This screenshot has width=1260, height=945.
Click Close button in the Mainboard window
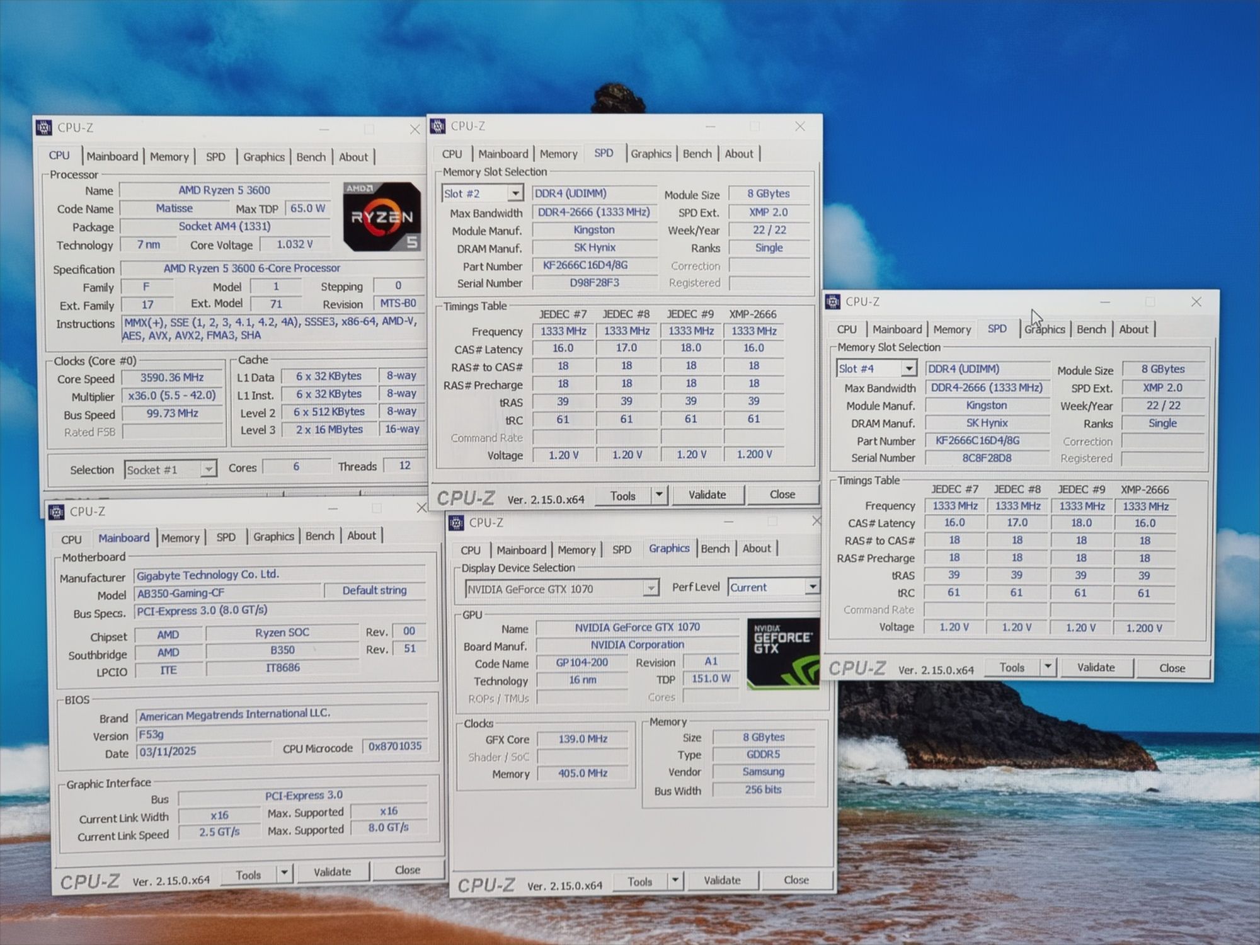coord(408,870)
